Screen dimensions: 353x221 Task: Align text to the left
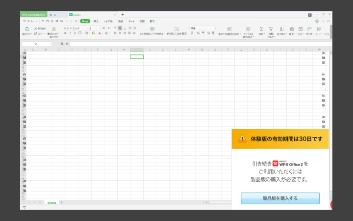pyautogui.click(x=115, y=33)
